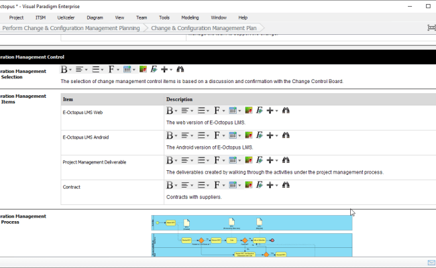Image resolution: width=436 pixels, height=268 pixels.
Task: Click the Item column header
Action: [x=112, y=99]
